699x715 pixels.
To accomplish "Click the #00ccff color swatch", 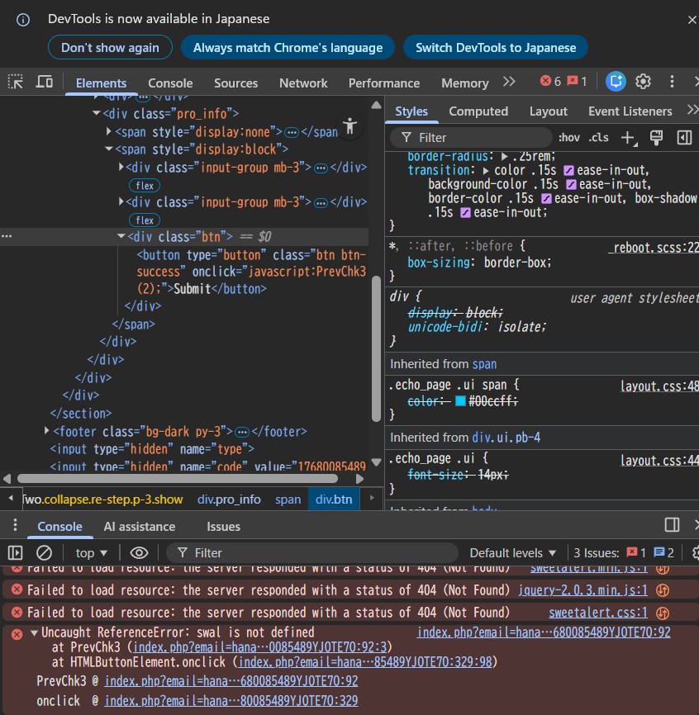I will [x=460, y=401].
